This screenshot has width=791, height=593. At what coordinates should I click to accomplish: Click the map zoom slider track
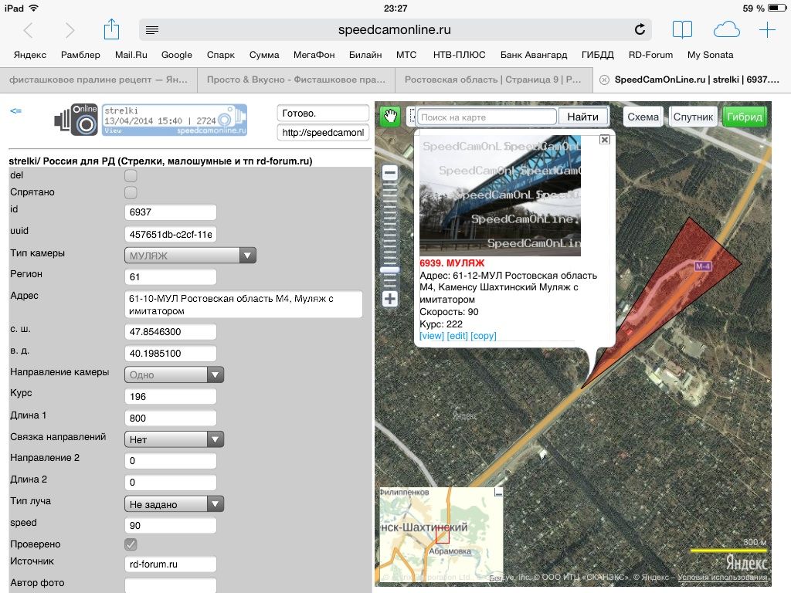pyautogui.click(x=390, y=232)
